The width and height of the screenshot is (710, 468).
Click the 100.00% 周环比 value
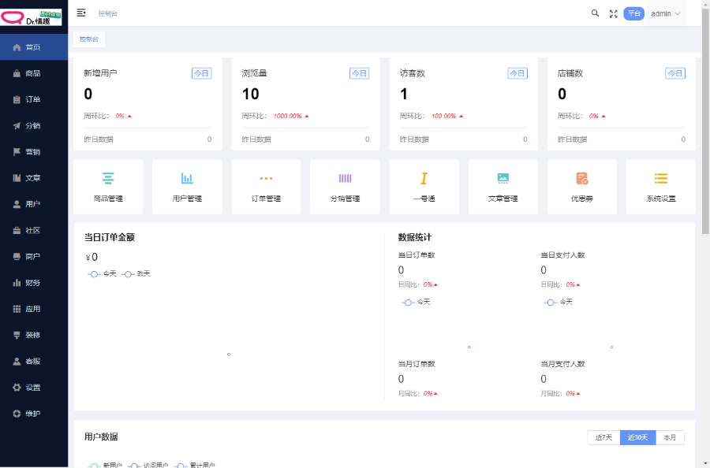tap(443, 116)
